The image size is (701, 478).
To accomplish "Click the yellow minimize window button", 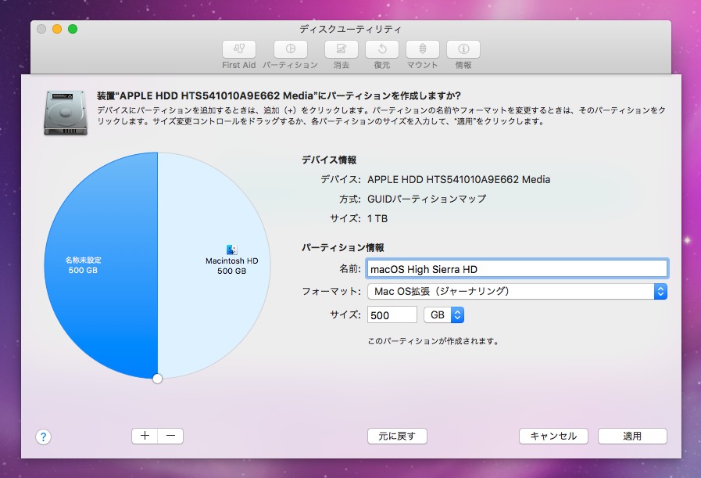I will tap(57, 29).
